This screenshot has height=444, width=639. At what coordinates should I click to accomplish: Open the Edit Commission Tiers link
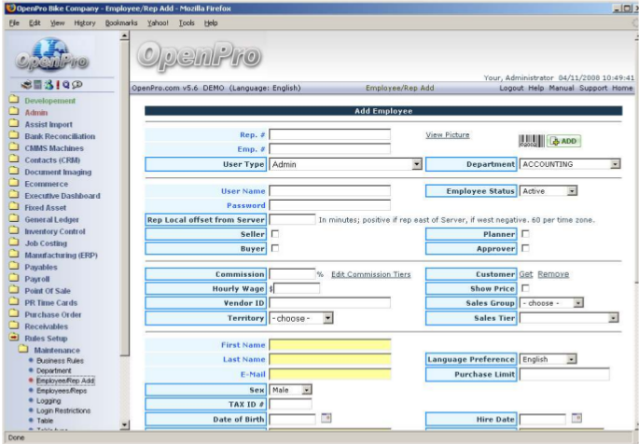370,274
